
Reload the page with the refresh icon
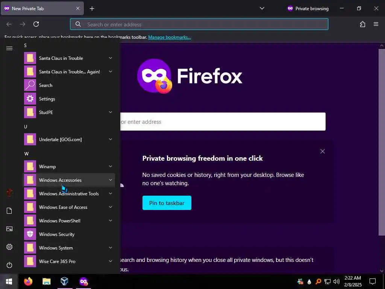[36, 24]
